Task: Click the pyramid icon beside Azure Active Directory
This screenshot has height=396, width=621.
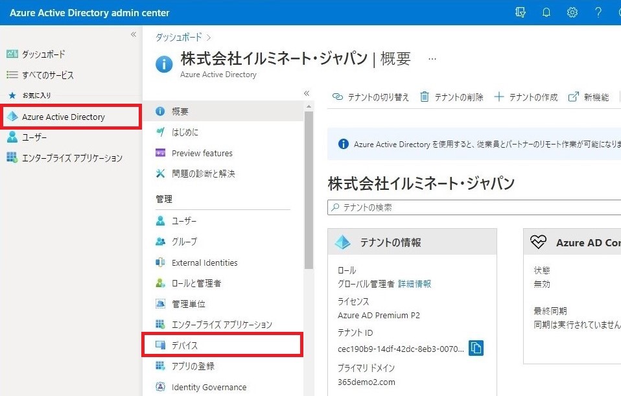Action: click(x=12, y=117)
